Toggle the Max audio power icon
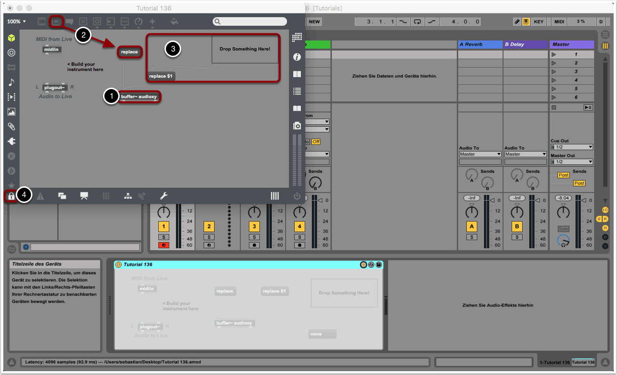Viewport: 617px width, 375px height. pos(297,196)
